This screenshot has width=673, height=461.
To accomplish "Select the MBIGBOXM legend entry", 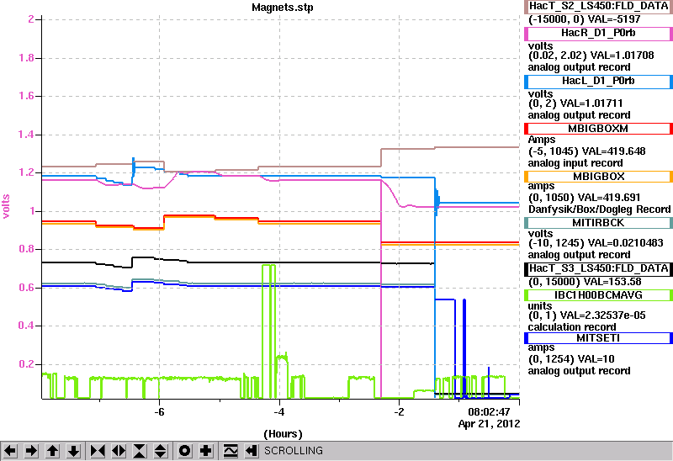I will coord(598,129).
